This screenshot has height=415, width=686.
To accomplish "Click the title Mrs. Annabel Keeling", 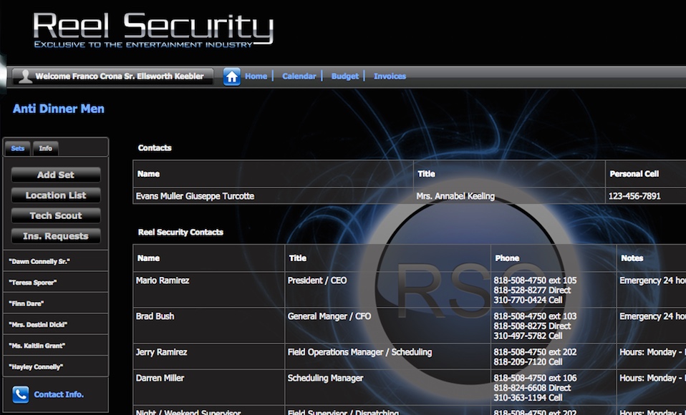I will [455, 196].
